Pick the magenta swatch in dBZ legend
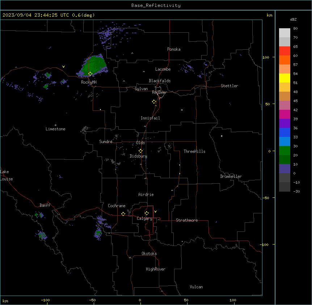Screen dimensions: 312x305 click(284, 114)
